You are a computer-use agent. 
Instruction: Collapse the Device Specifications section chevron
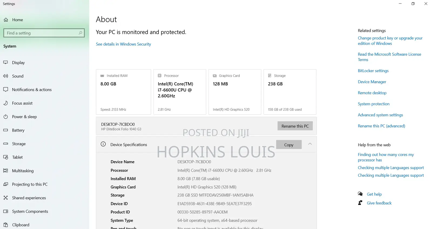click(310, 144)
